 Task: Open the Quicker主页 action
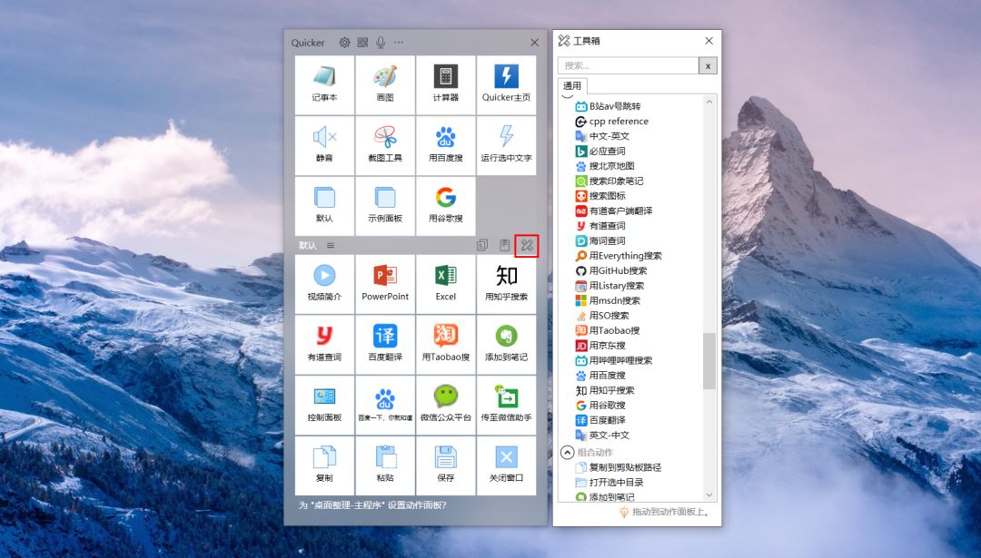507,85
